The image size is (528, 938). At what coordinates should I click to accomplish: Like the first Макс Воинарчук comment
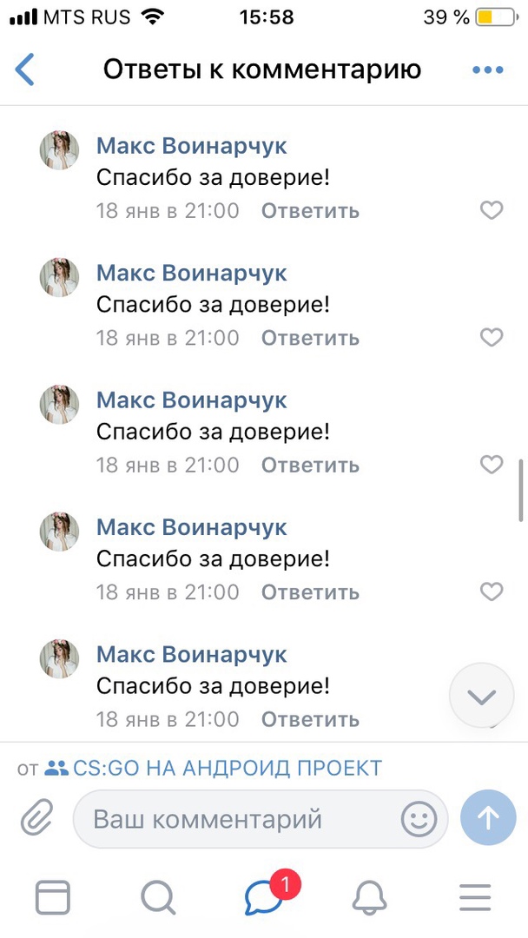pos(492,210)
